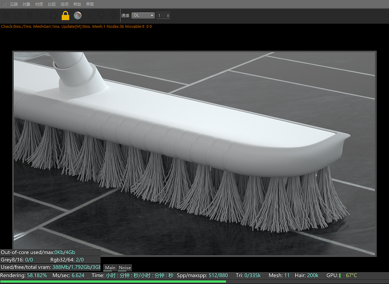The height and width of the screenshot is (284, 389).
Task: Select the pick focus pin icon
Action: tap(102, 16)
